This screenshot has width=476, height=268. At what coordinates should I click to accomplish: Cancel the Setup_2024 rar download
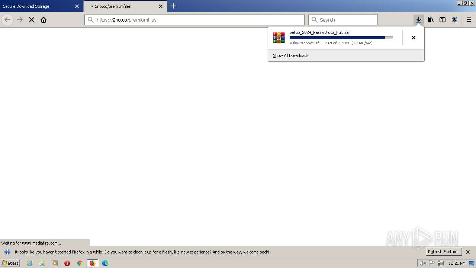click(x=414, y=38)
